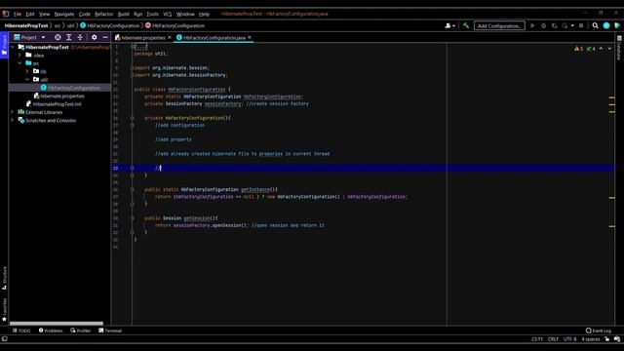Toggle the Favorites tool window stripe
The image size is (624, 351).
click(4, 310)
